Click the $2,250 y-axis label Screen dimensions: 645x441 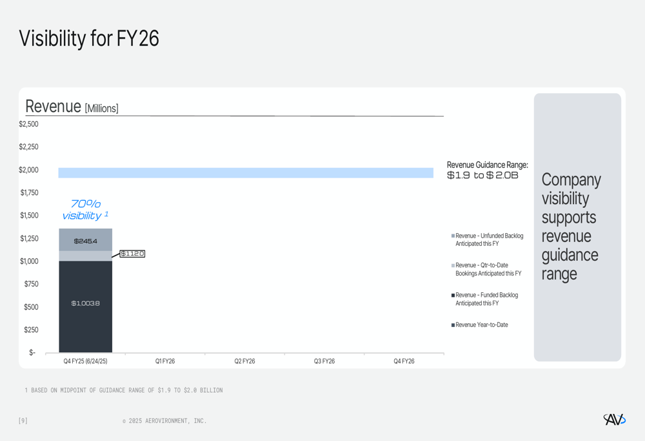coord(28,147)
